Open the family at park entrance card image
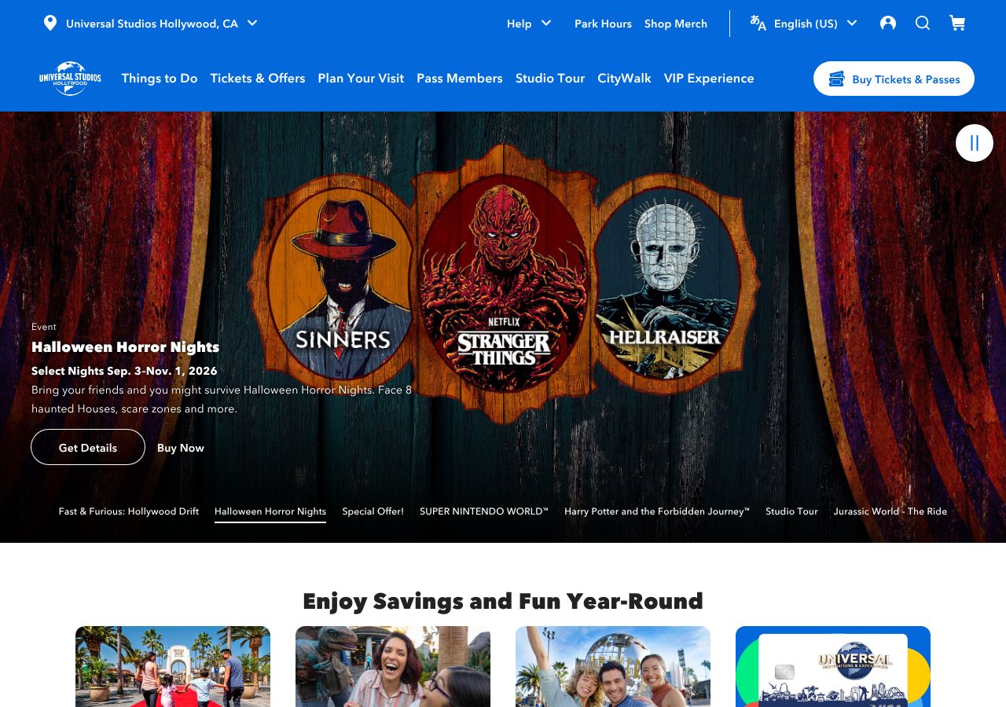The width and height of the screenshot is (1006, 707). click(x=173, y=666)
